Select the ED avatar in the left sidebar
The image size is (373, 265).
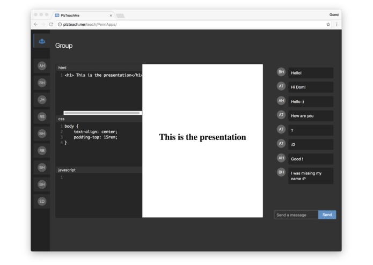pos(42,201)
